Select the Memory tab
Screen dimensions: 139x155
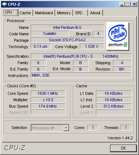click(64, 13)
